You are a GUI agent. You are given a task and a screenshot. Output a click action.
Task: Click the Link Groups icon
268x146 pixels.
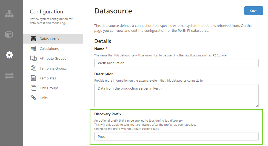coord(33,88)
